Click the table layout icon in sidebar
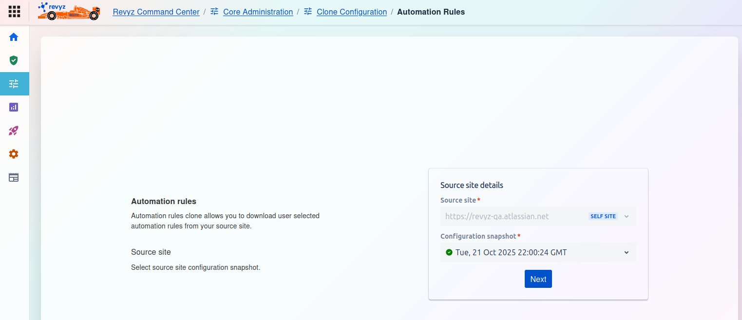Image resolution: width=742 pixels, height=320 pixels. [14, 177]
